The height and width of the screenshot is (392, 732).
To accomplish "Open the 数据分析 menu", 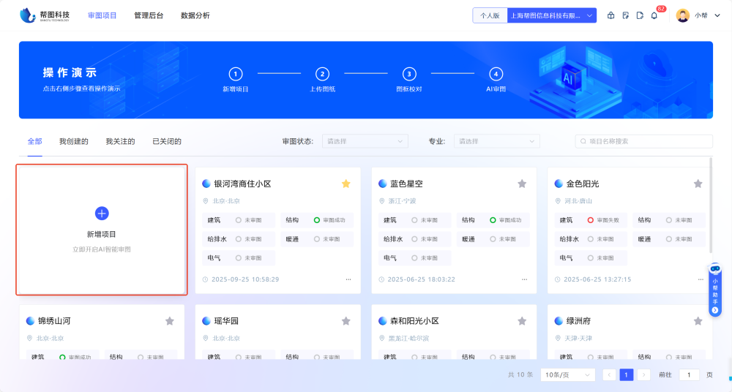I will click(195, 15).
